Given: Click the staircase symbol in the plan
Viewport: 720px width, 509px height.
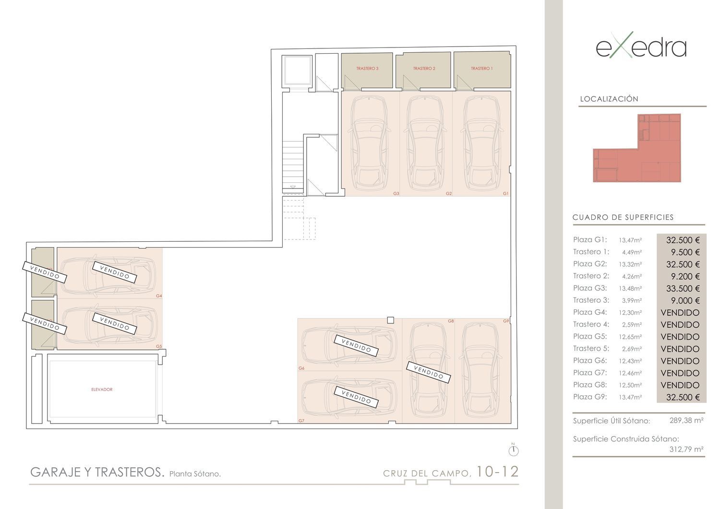Looking at the screenshot, I should pos(293,163).
